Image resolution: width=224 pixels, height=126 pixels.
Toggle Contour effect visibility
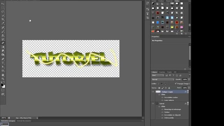(x=162, y=112)
